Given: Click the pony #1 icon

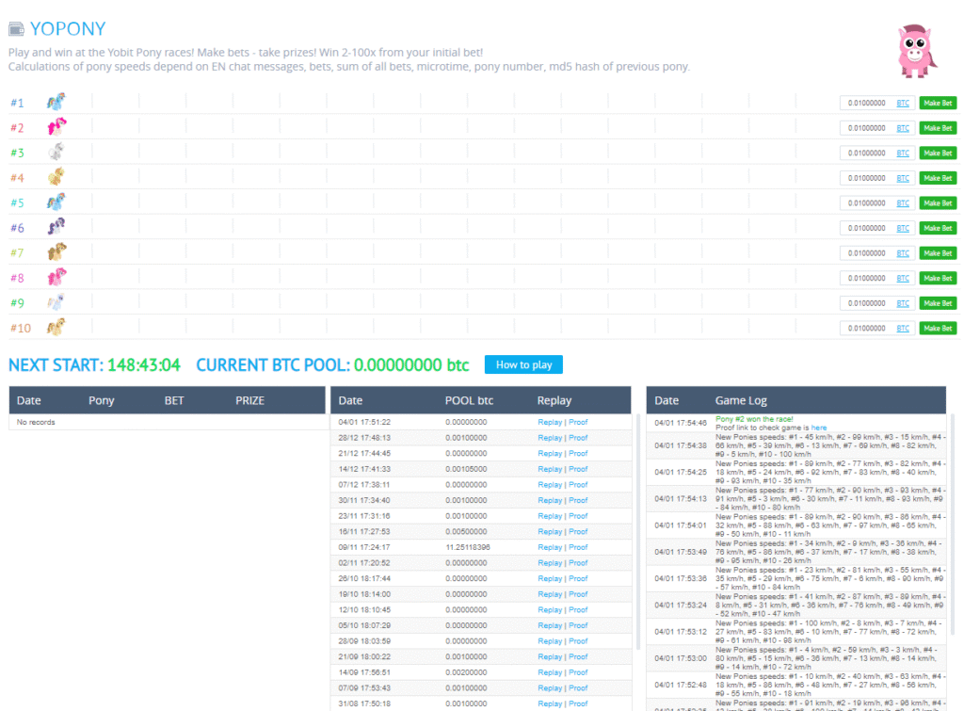Looking at the screenshot, I should tap(56, 102).
